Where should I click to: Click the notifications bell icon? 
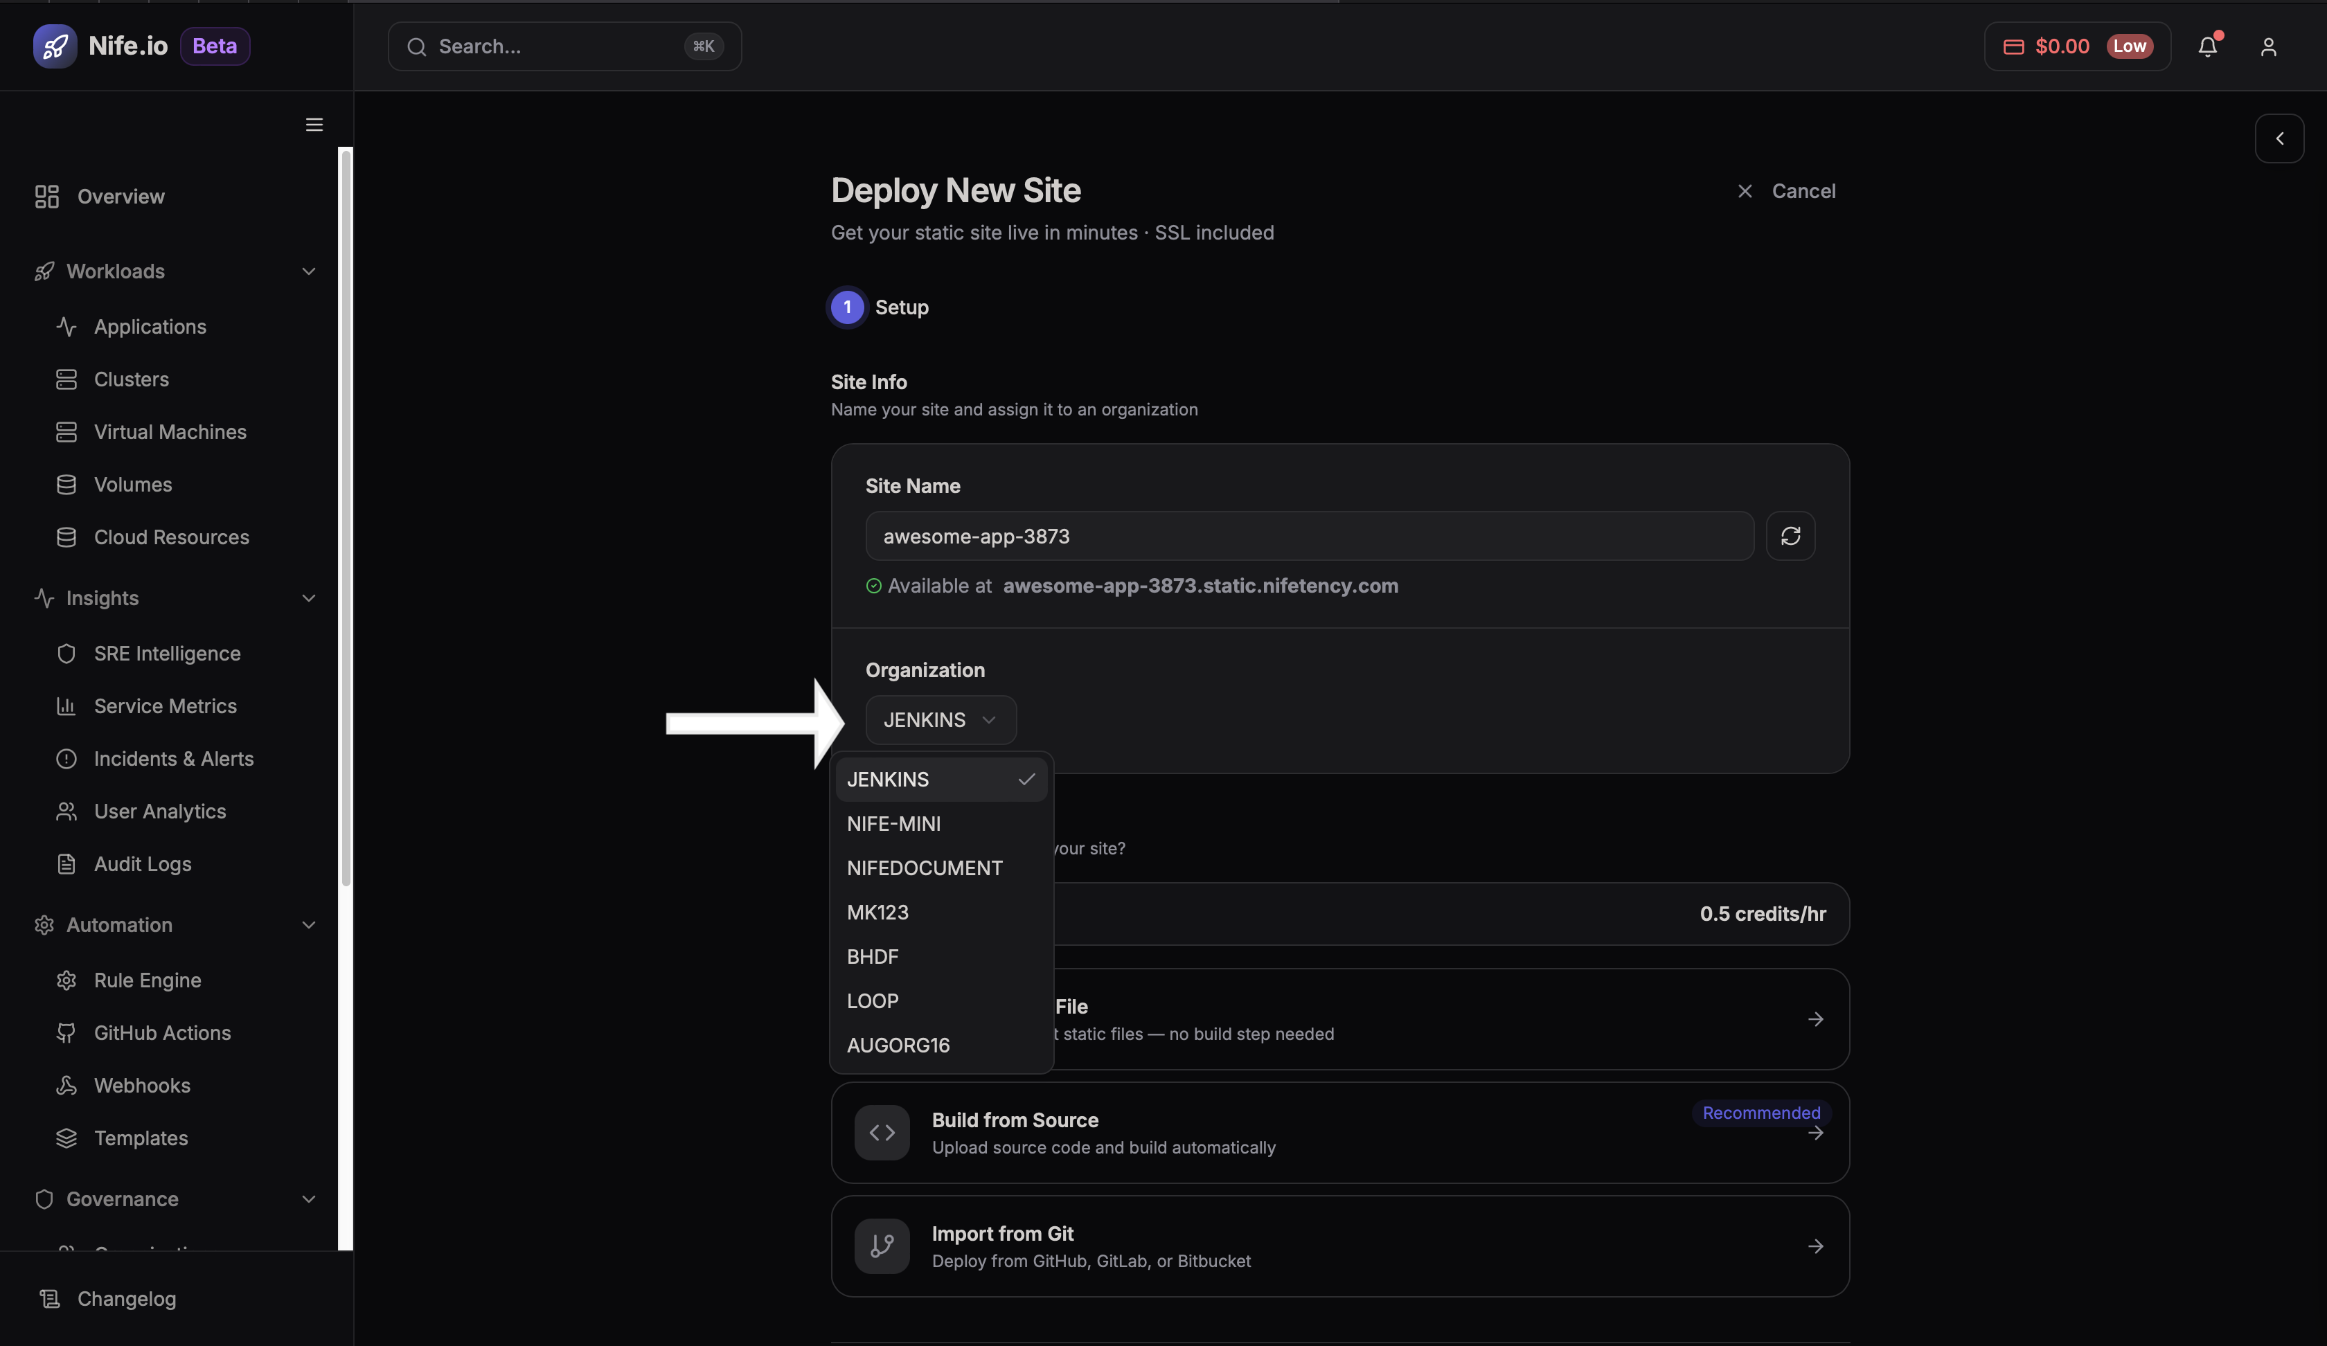(2207, 46)
